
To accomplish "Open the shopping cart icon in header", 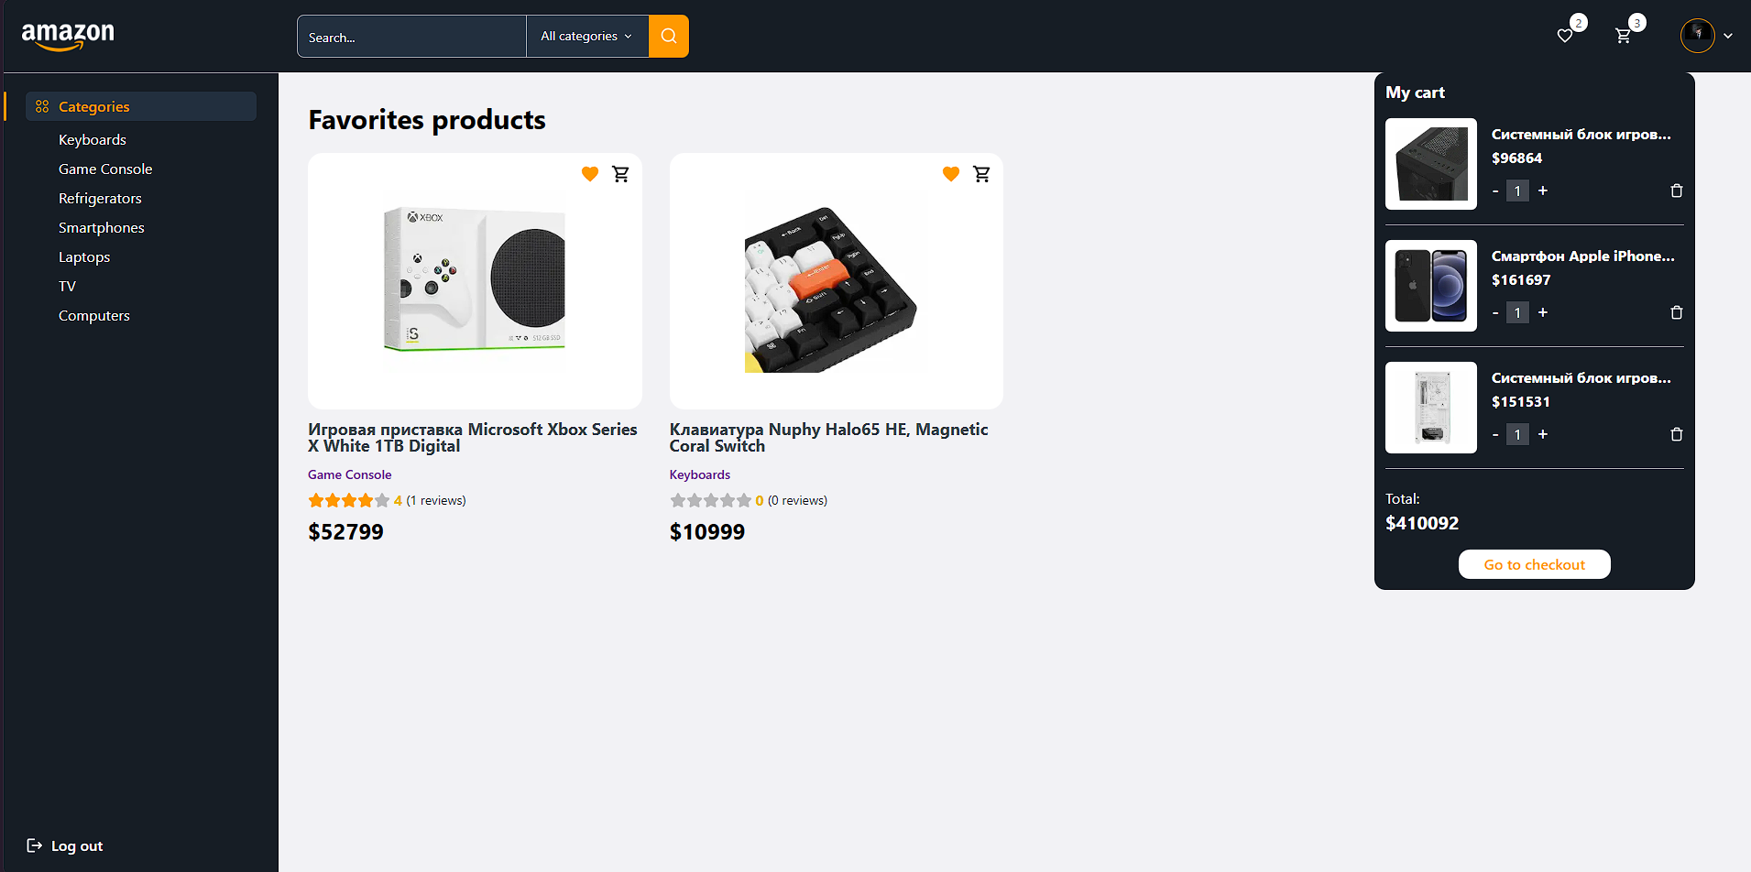I will pyautogui.click(x=1623, y=36).
